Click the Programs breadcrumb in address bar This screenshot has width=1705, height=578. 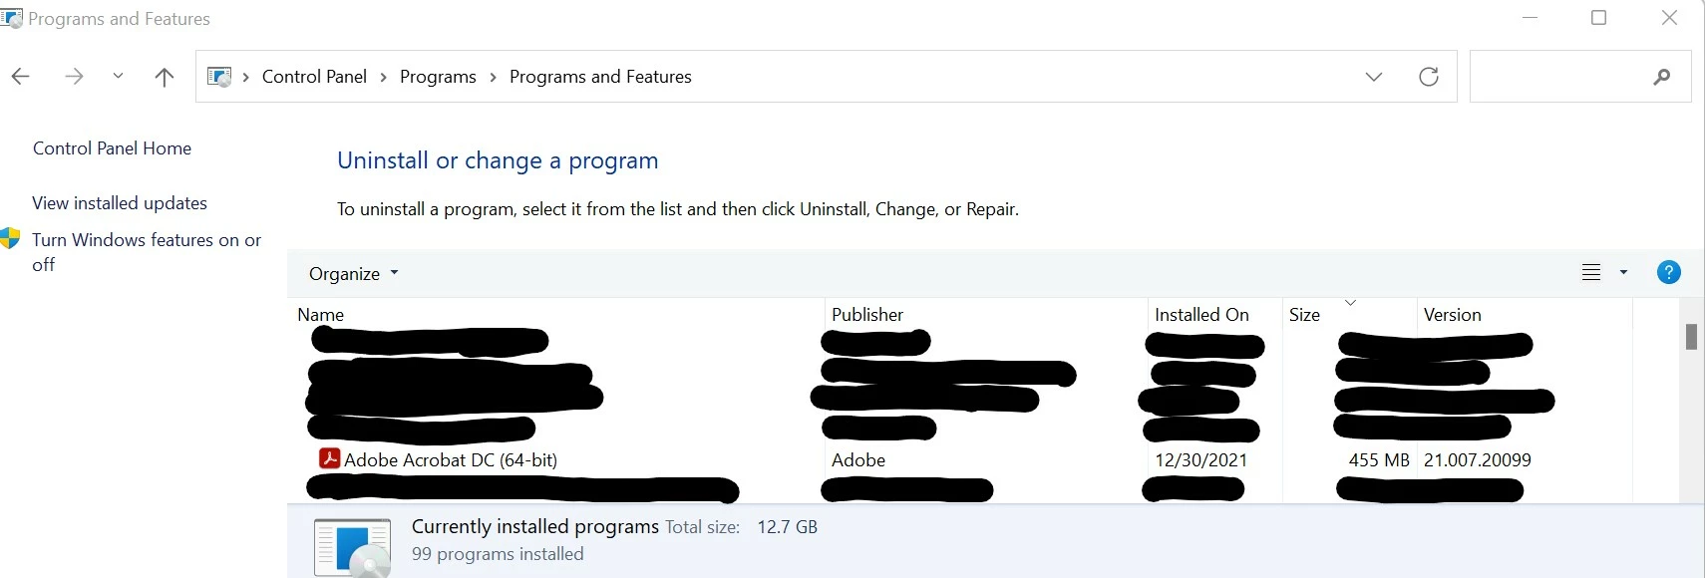coord(438,77)
